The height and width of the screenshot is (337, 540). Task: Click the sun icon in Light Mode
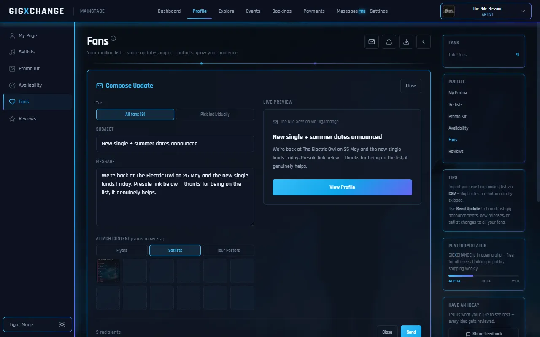click(x=62, y=324)
